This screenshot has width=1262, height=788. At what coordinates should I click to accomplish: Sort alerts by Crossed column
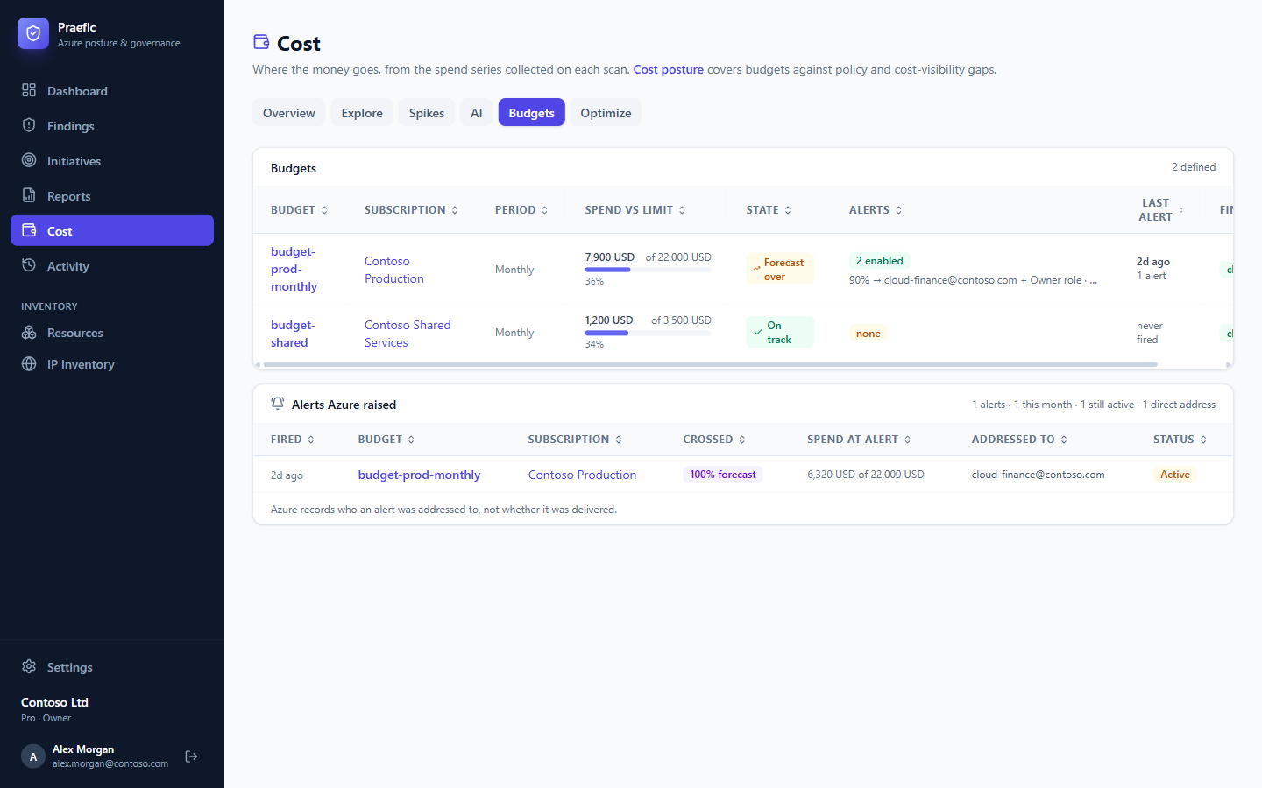714,440
